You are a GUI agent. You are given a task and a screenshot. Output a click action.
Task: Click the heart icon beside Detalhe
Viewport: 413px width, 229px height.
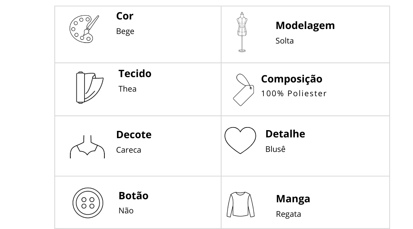click(x=240, y=140)
